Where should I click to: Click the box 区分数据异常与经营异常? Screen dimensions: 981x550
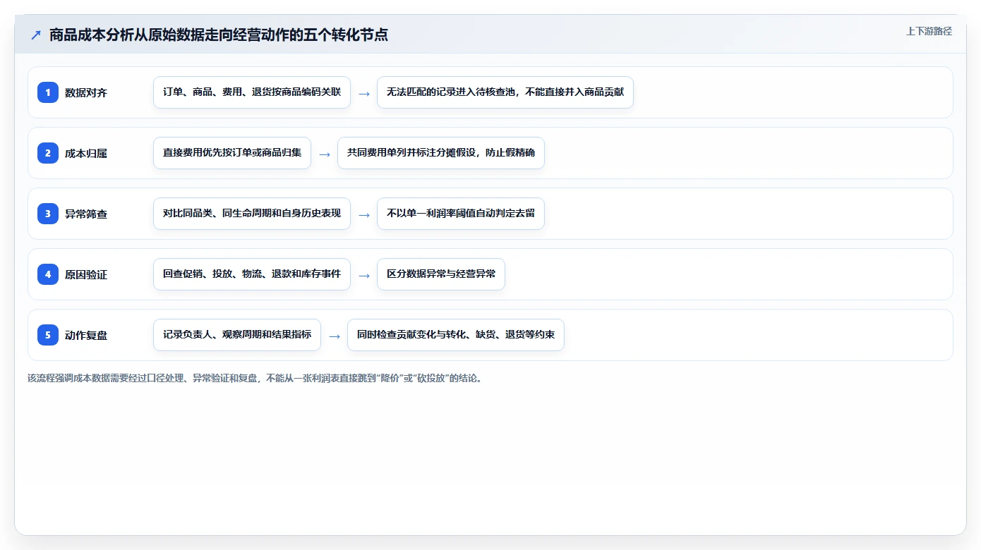[x=441, y=274]
